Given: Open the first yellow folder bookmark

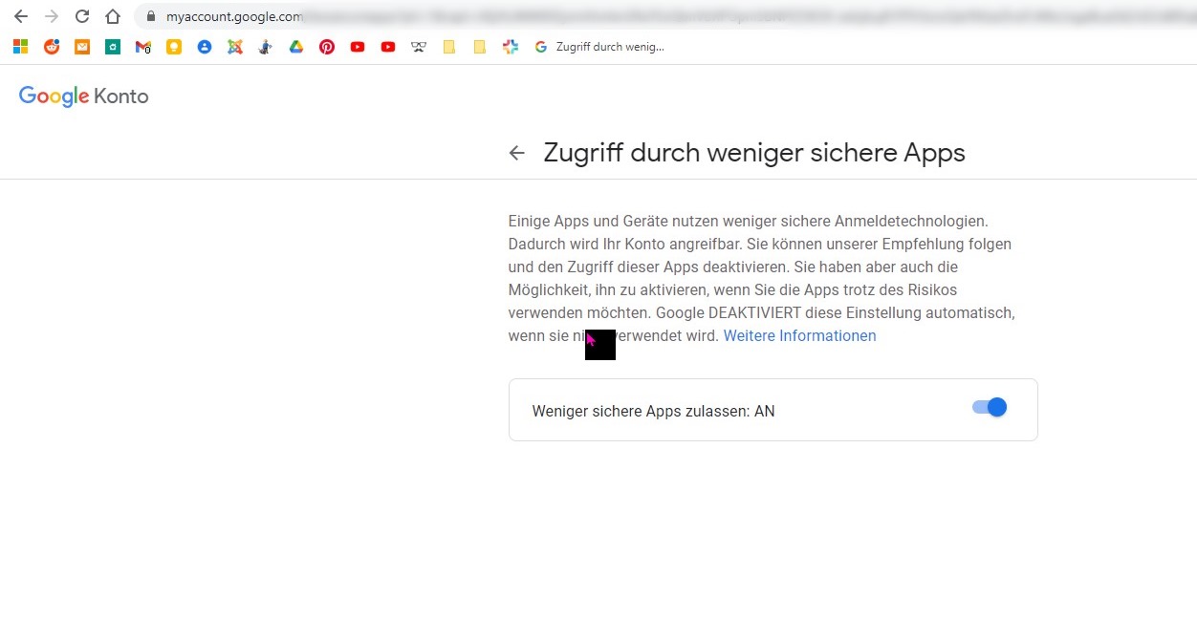Looking at the screenshot, I should pos(449,47).
